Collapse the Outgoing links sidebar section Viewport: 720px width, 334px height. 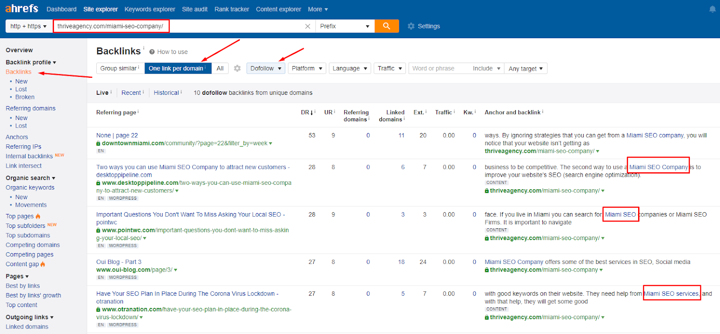(30, 317)
